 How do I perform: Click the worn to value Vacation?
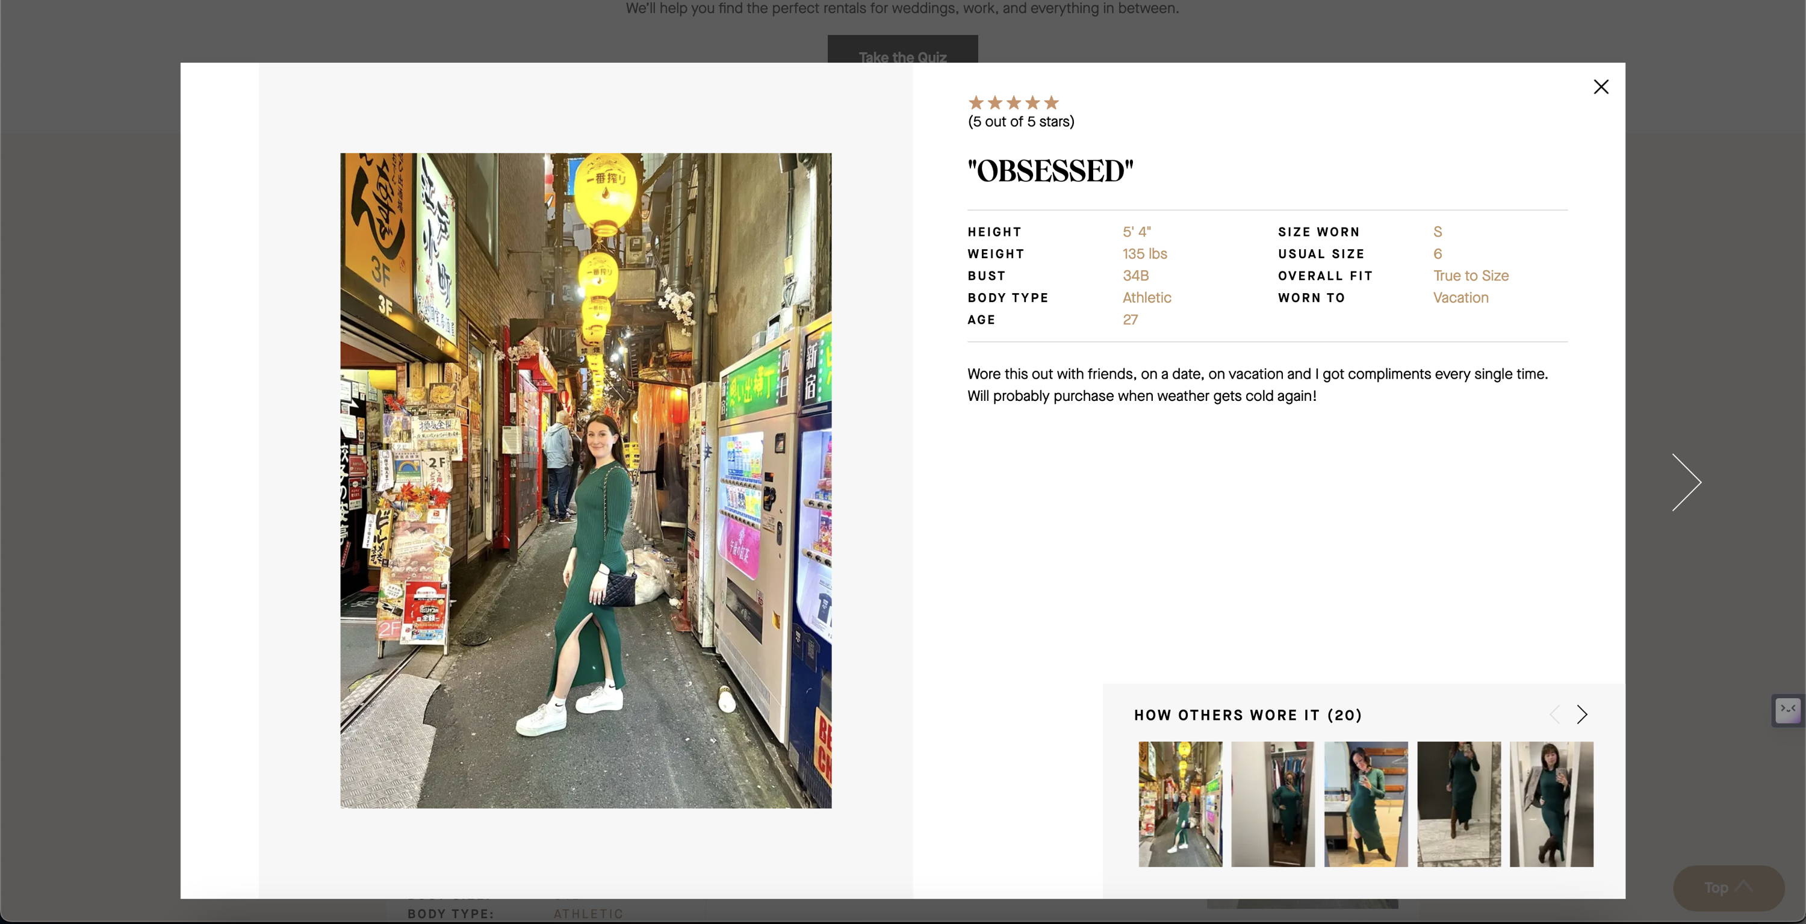[x=1460, y=297]
